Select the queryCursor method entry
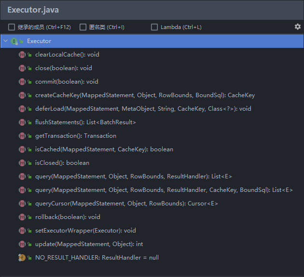The height and width of the screenshot is (277, 304). tap(126, 204)
